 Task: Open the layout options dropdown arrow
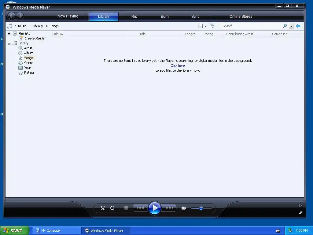[205, 26]
